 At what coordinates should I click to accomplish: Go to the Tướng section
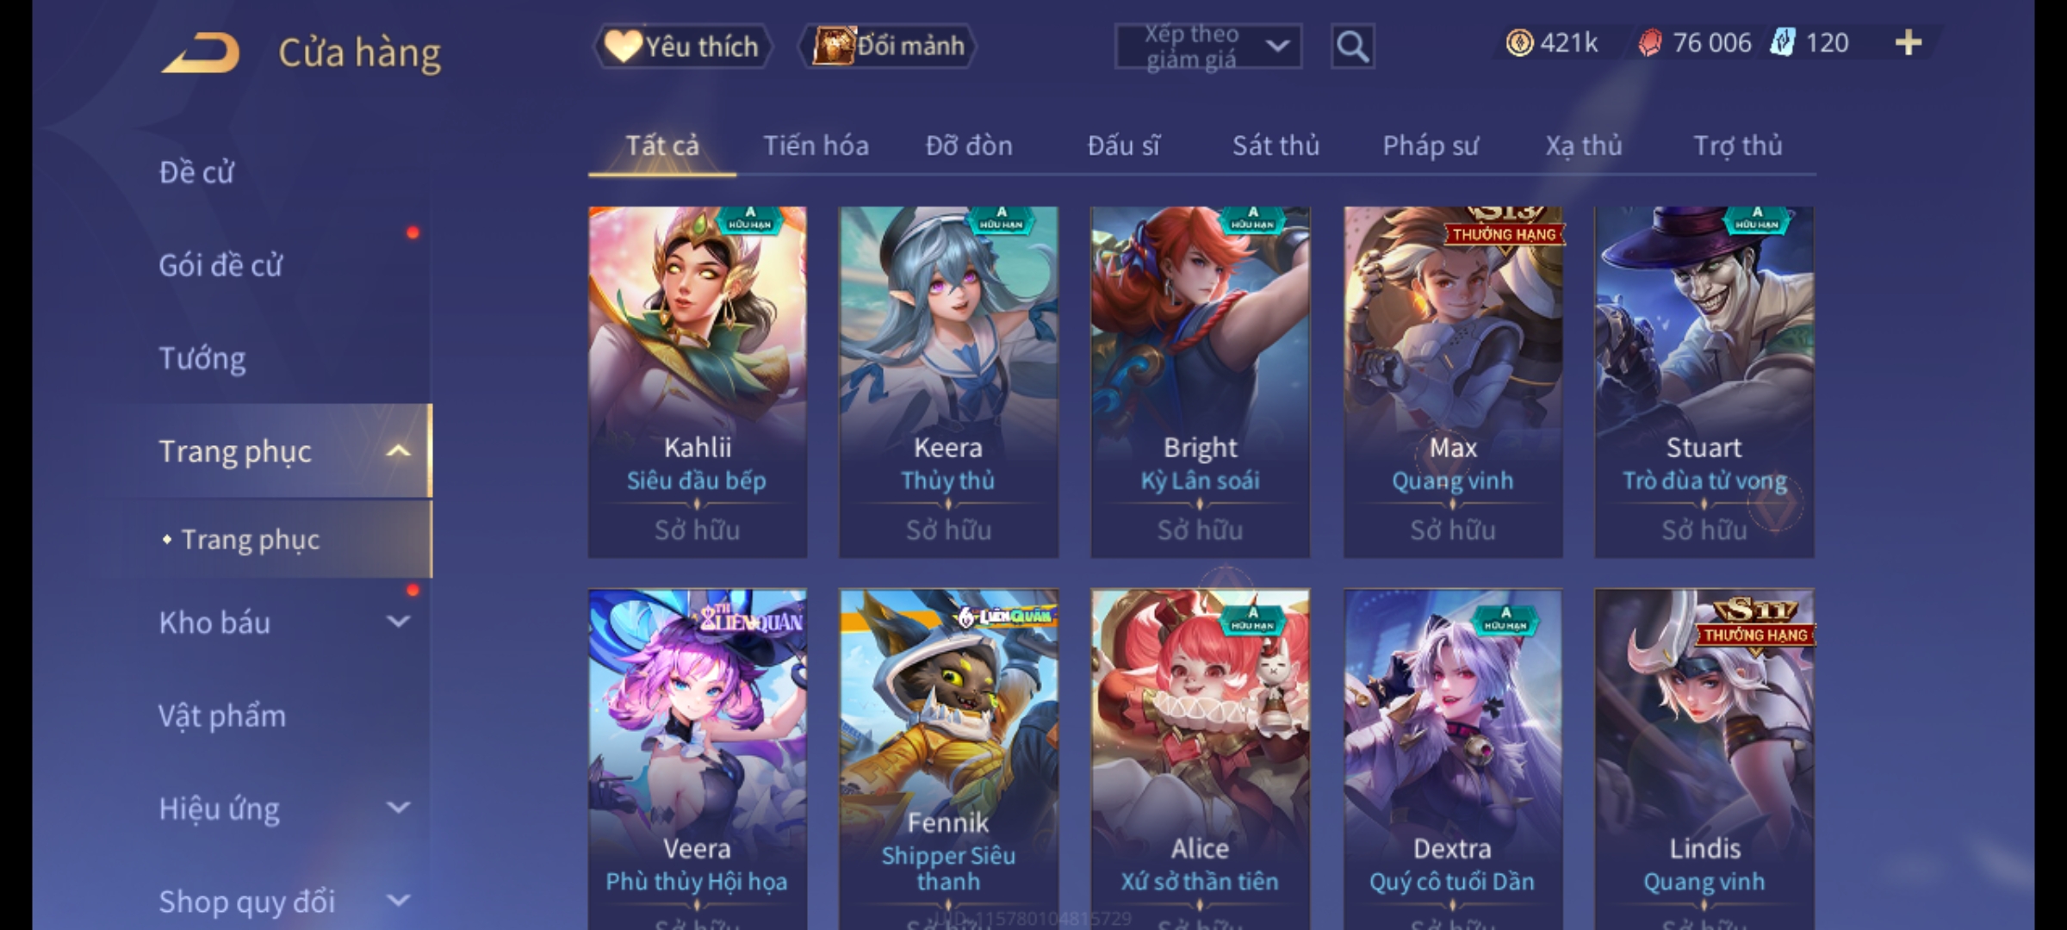coord(202,358)
